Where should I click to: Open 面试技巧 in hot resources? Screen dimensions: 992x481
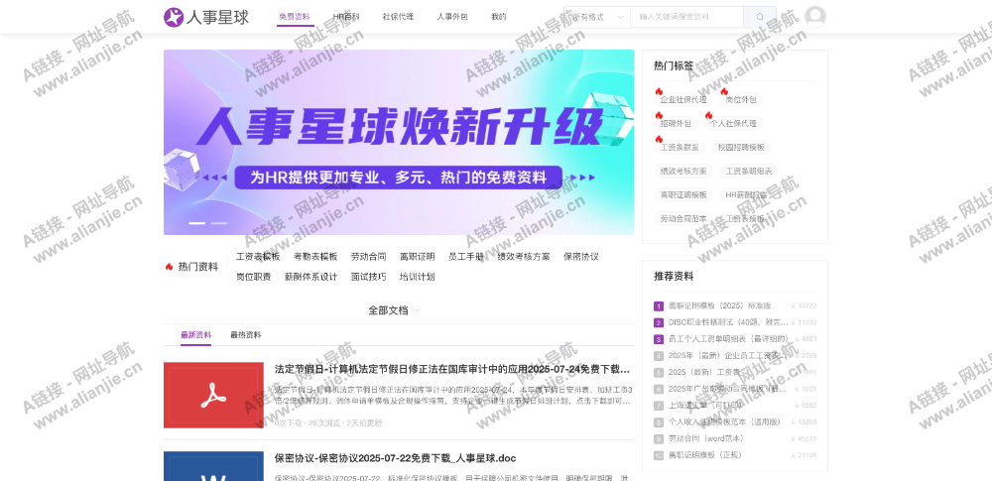(x=368, y=277)
